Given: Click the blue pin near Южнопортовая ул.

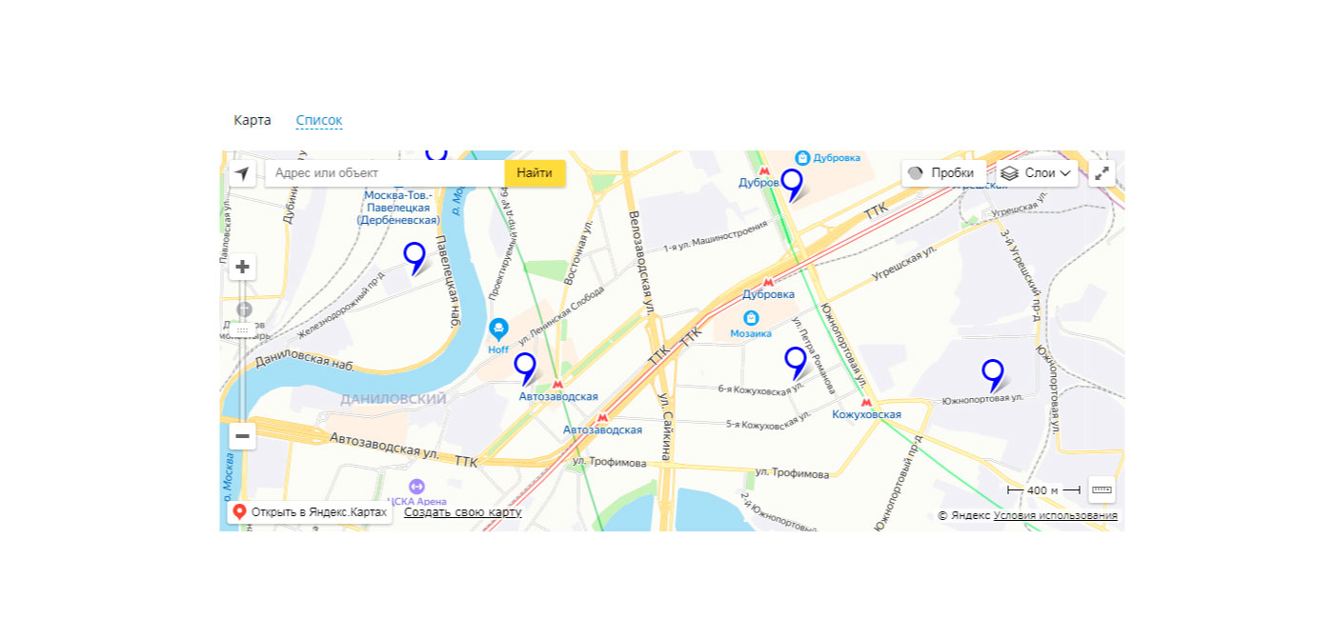Looking at the screenshot, I should (x=993, y=375).
